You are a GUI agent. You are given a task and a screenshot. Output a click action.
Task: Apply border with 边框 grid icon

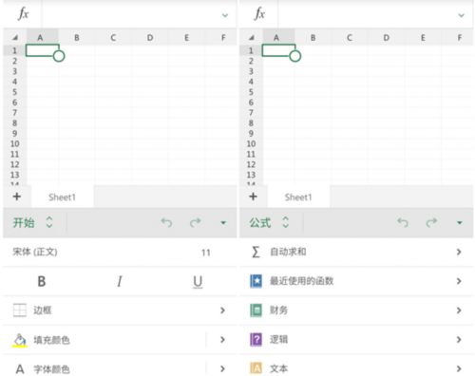(20, 310)
